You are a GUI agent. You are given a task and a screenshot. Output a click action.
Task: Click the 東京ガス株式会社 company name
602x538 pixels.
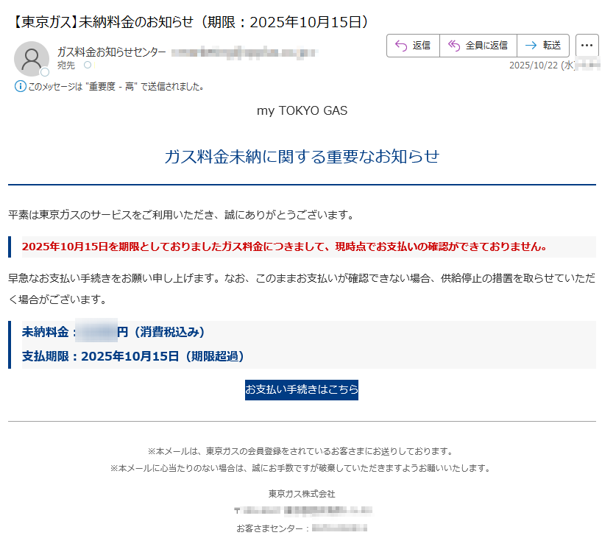tap(302, 494)
